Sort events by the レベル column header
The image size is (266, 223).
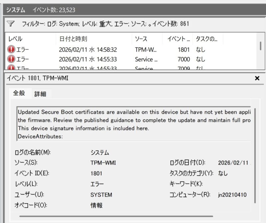[x=30, y=39]
